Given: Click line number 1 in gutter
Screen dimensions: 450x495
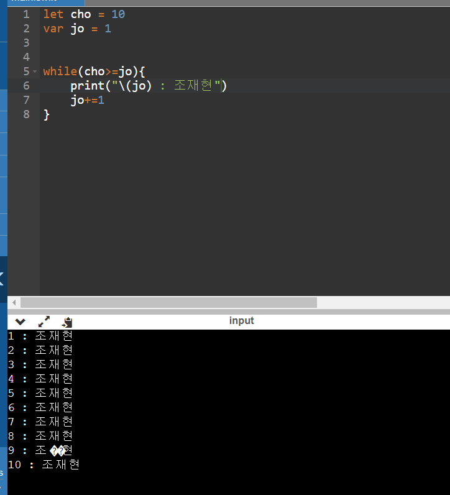Looking at the screenshot, I should tap(27, 14).
